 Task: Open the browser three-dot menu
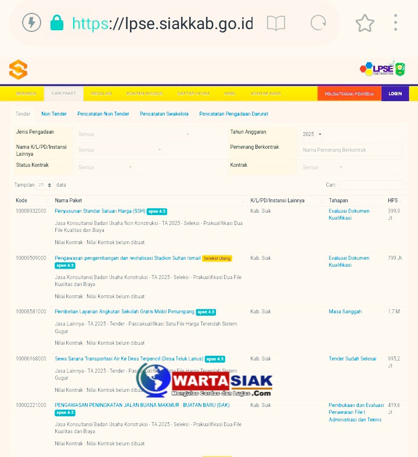[x=396, y=23]
